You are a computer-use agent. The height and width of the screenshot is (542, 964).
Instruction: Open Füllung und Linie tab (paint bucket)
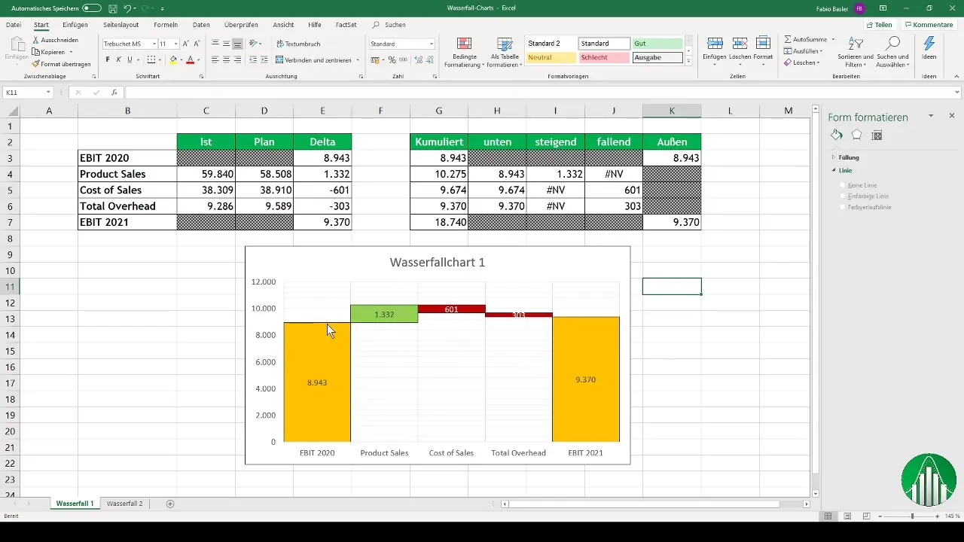(x=837, y=135)
